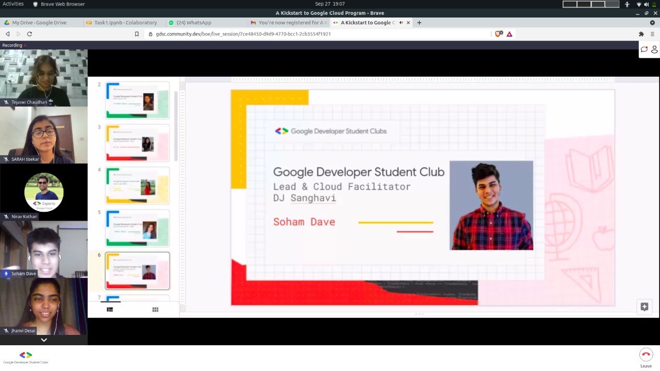
Task: Click the Recording indicator
Action: point(14,45)
